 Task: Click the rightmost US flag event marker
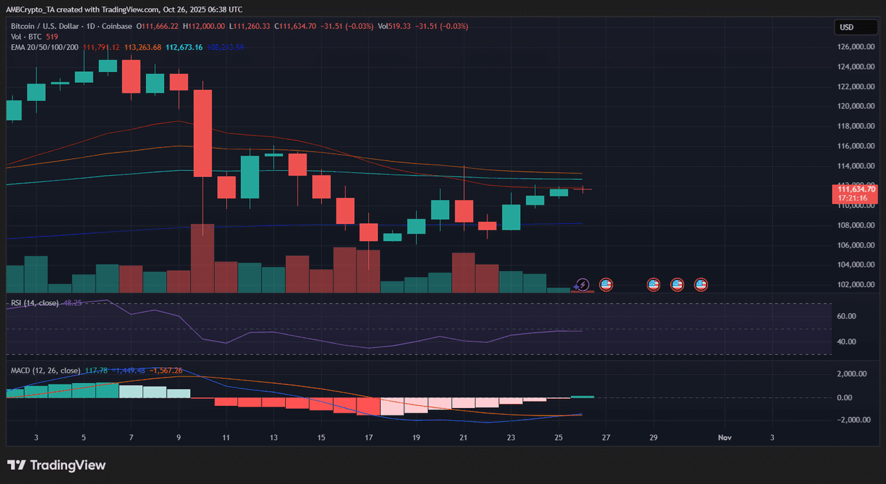pos(700,284)
